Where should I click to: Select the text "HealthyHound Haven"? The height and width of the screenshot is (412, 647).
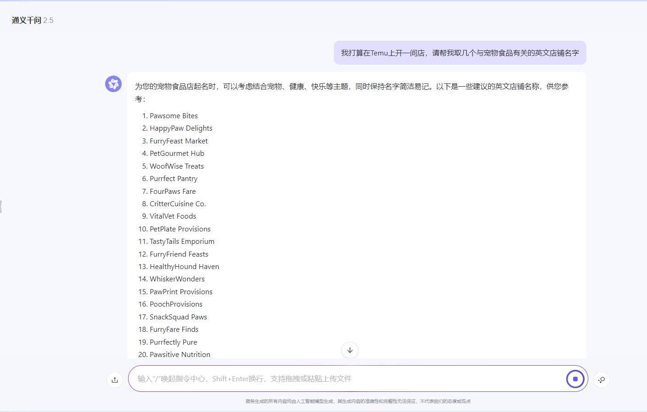pyautogui.click(x=184, y=267)
